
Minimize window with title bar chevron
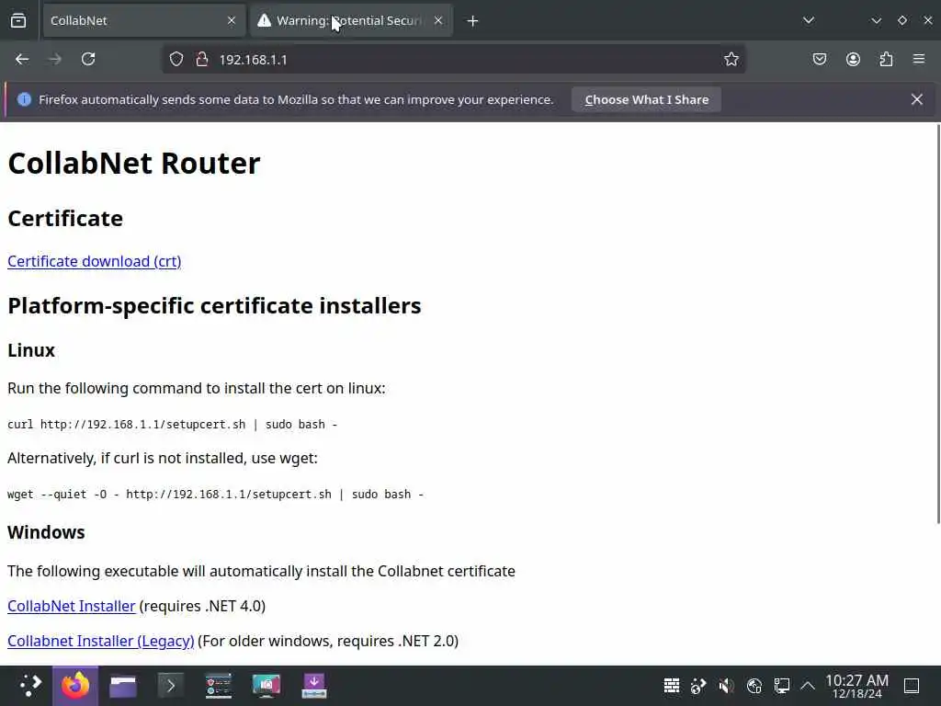[x=876, y=21]
